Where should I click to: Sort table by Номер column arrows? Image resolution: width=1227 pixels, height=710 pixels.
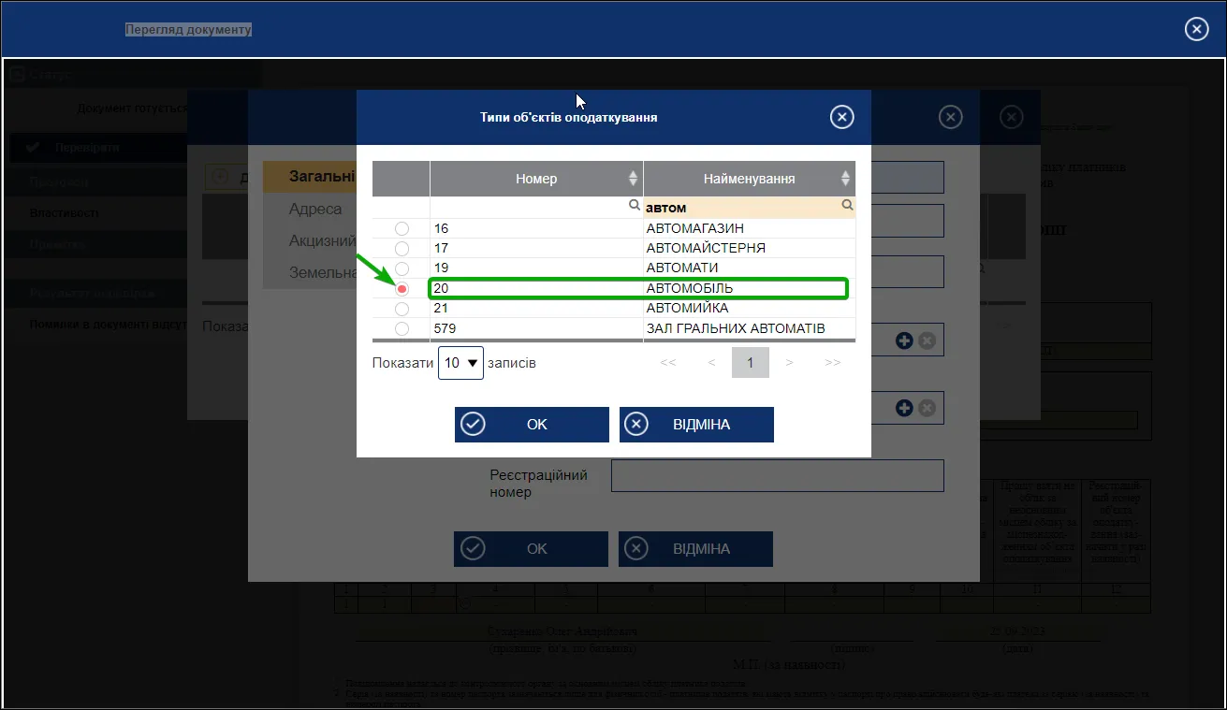634,179
